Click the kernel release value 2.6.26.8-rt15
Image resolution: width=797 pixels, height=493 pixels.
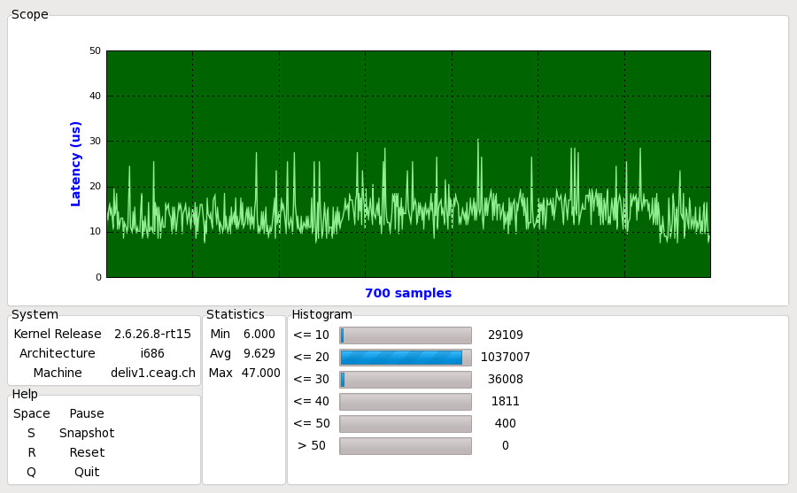click(x=152, y=334)
